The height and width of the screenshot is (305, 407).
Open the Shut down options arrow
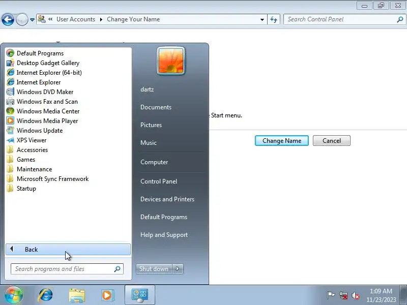178,269
